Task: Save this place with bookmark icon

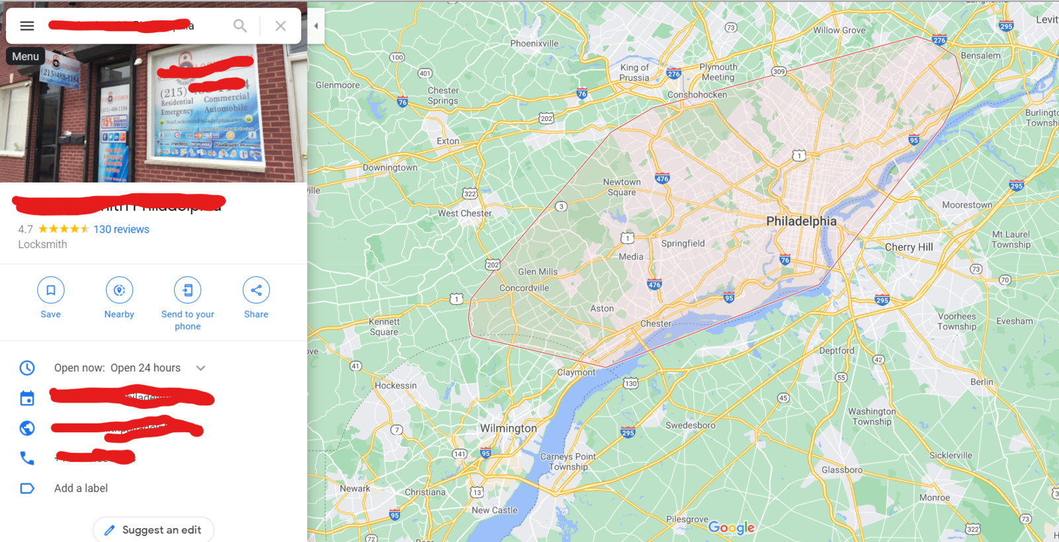Action: click(x=51, y=290)
